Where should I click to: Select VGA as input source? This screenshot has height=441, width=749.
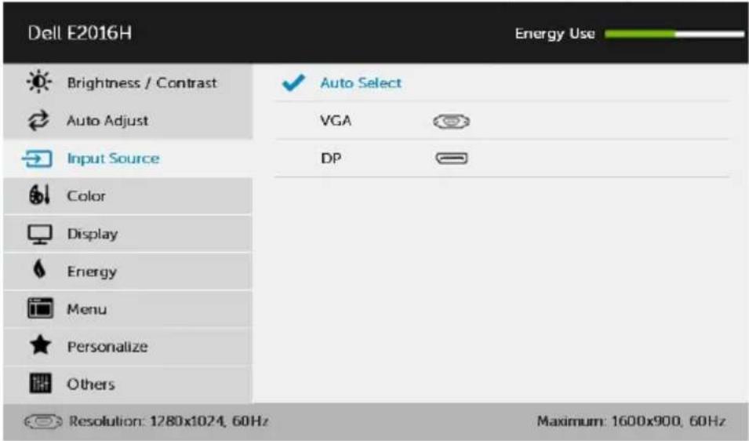point(502,120)
